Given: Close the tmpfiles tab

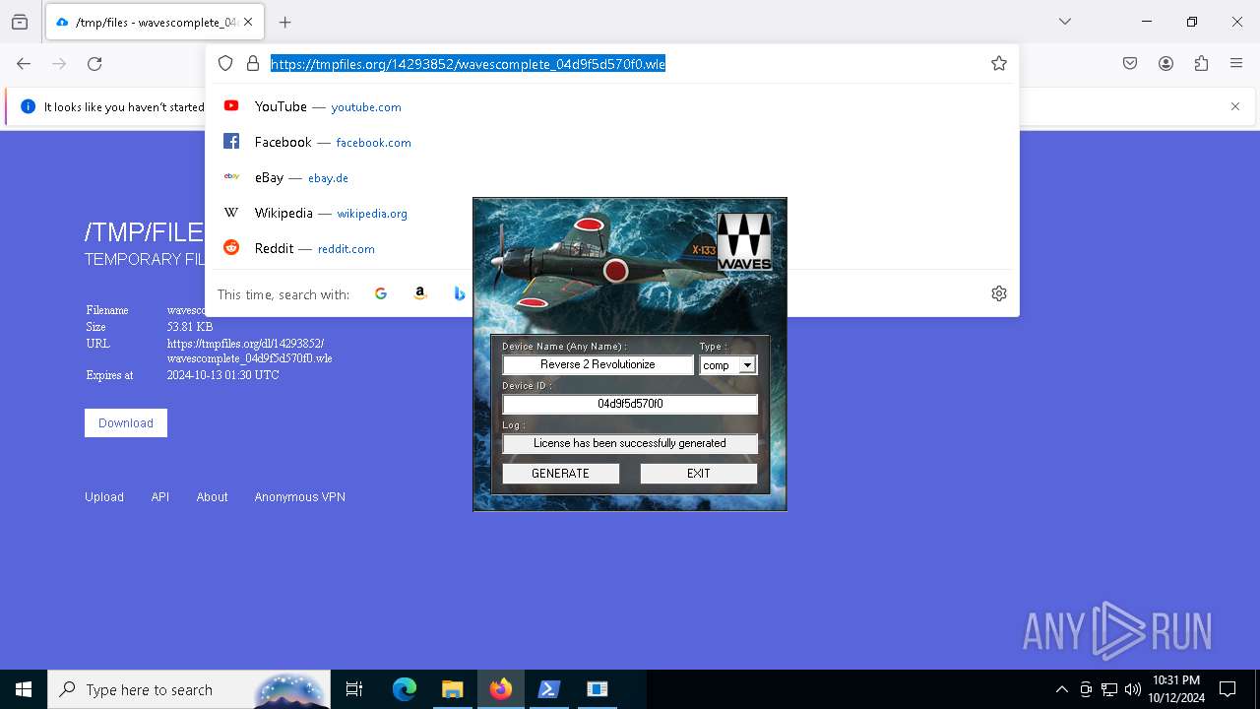Looking at the screenshot, I should pos(248,22).
